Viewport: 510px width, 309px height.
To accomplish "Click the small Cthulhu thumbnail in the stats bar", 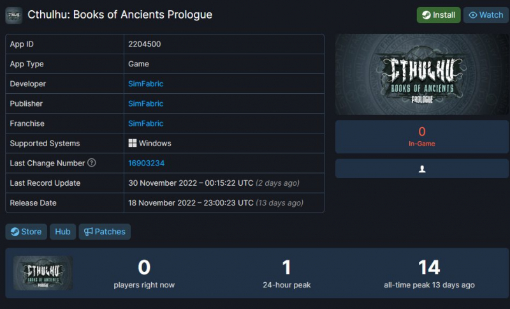I will [x=43, y=273].
